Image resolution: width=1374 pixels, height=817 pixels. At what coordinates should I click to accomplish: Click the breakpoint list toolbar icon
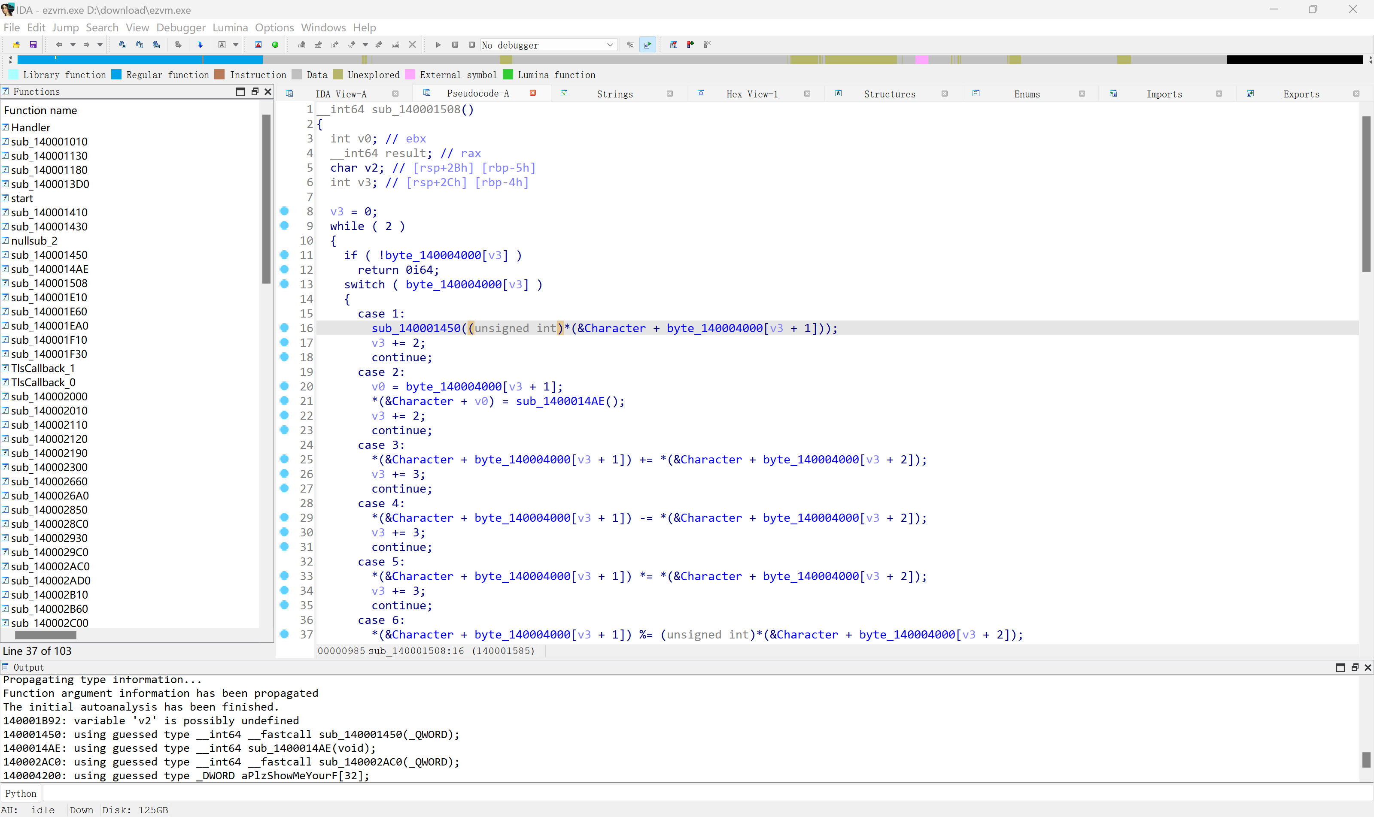coord(673,45)
